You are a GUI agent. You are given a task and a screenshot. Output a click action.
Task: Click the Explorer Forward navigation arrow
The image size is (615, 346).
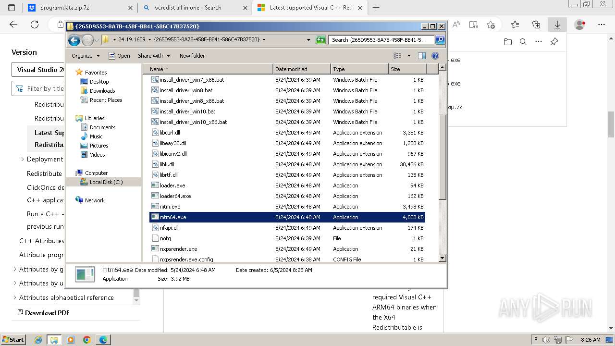(x=87, y=40)
